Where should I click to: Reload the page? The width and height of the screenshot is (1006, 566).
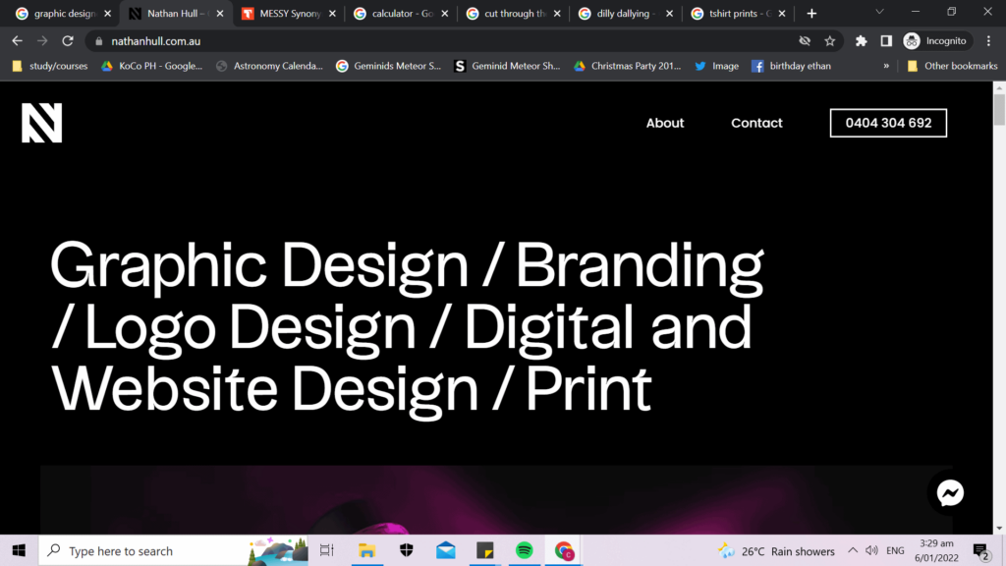click(x=68, y=41)
